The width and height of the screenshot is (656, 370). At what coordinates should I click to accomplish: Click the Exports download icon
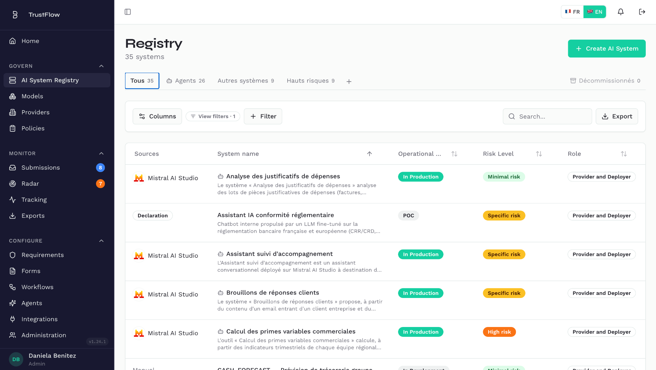click(x=13, y=216)
